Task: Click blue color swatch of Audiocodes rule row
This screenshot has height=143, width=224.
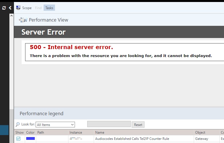Action: click(x=30, y=138)
